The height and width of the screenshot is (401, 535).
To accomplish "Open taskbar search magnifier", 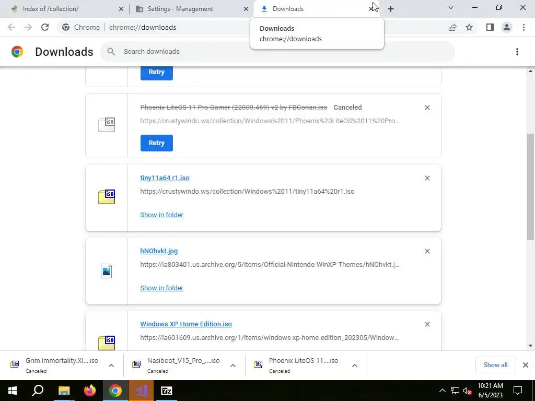I will click(x=38, y=391).
